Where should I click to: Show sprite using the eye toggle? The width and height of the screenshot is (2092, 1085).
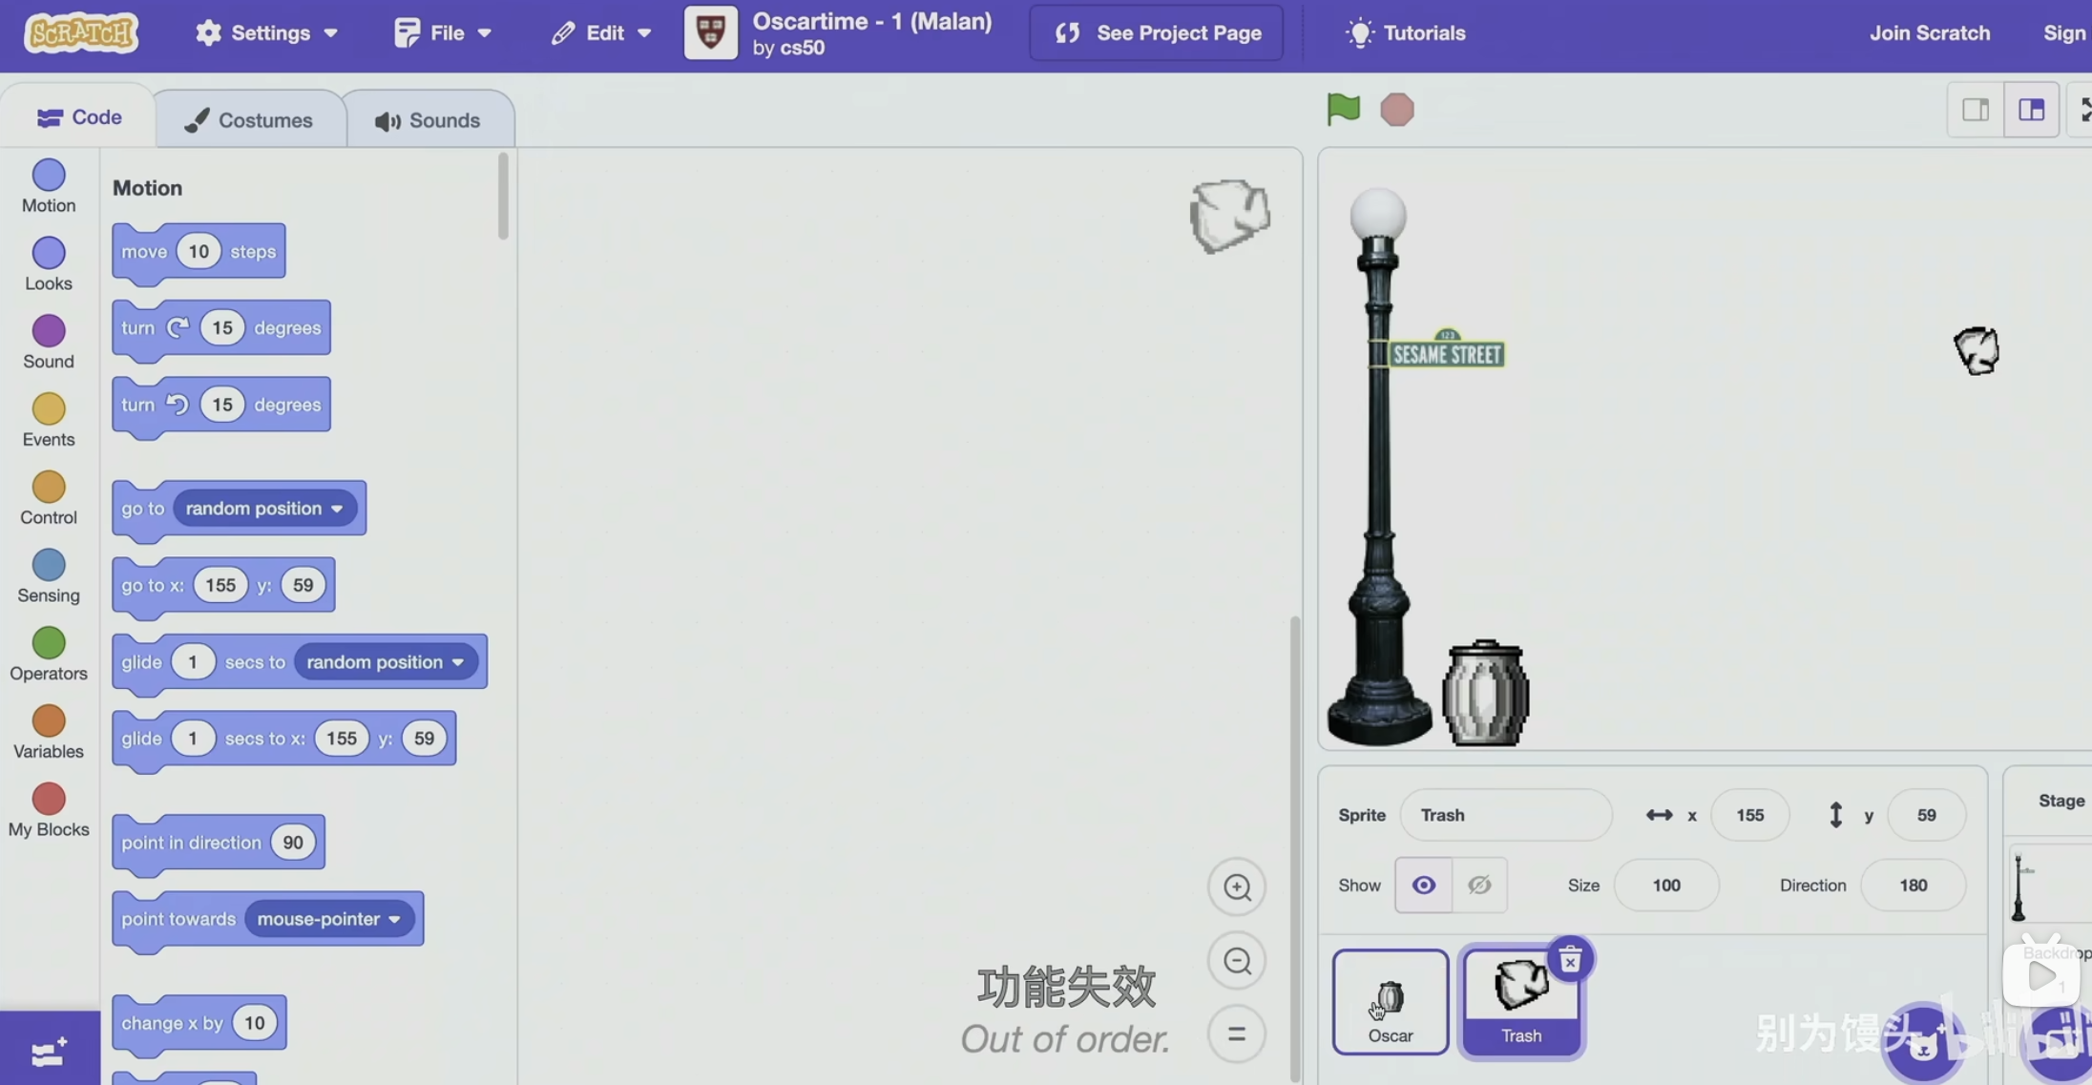1423,885
